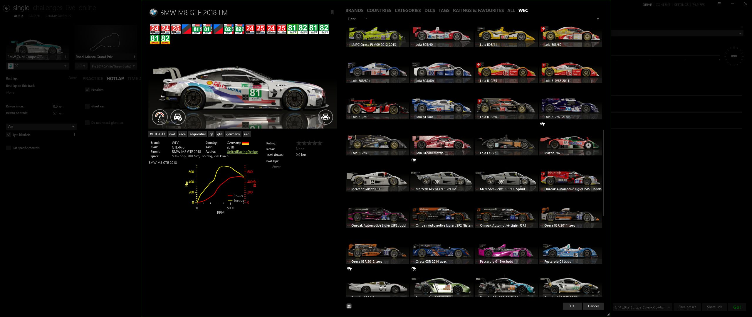Click the collapse arrows icon at the dialog's bottom left

[x=349, y=306]
